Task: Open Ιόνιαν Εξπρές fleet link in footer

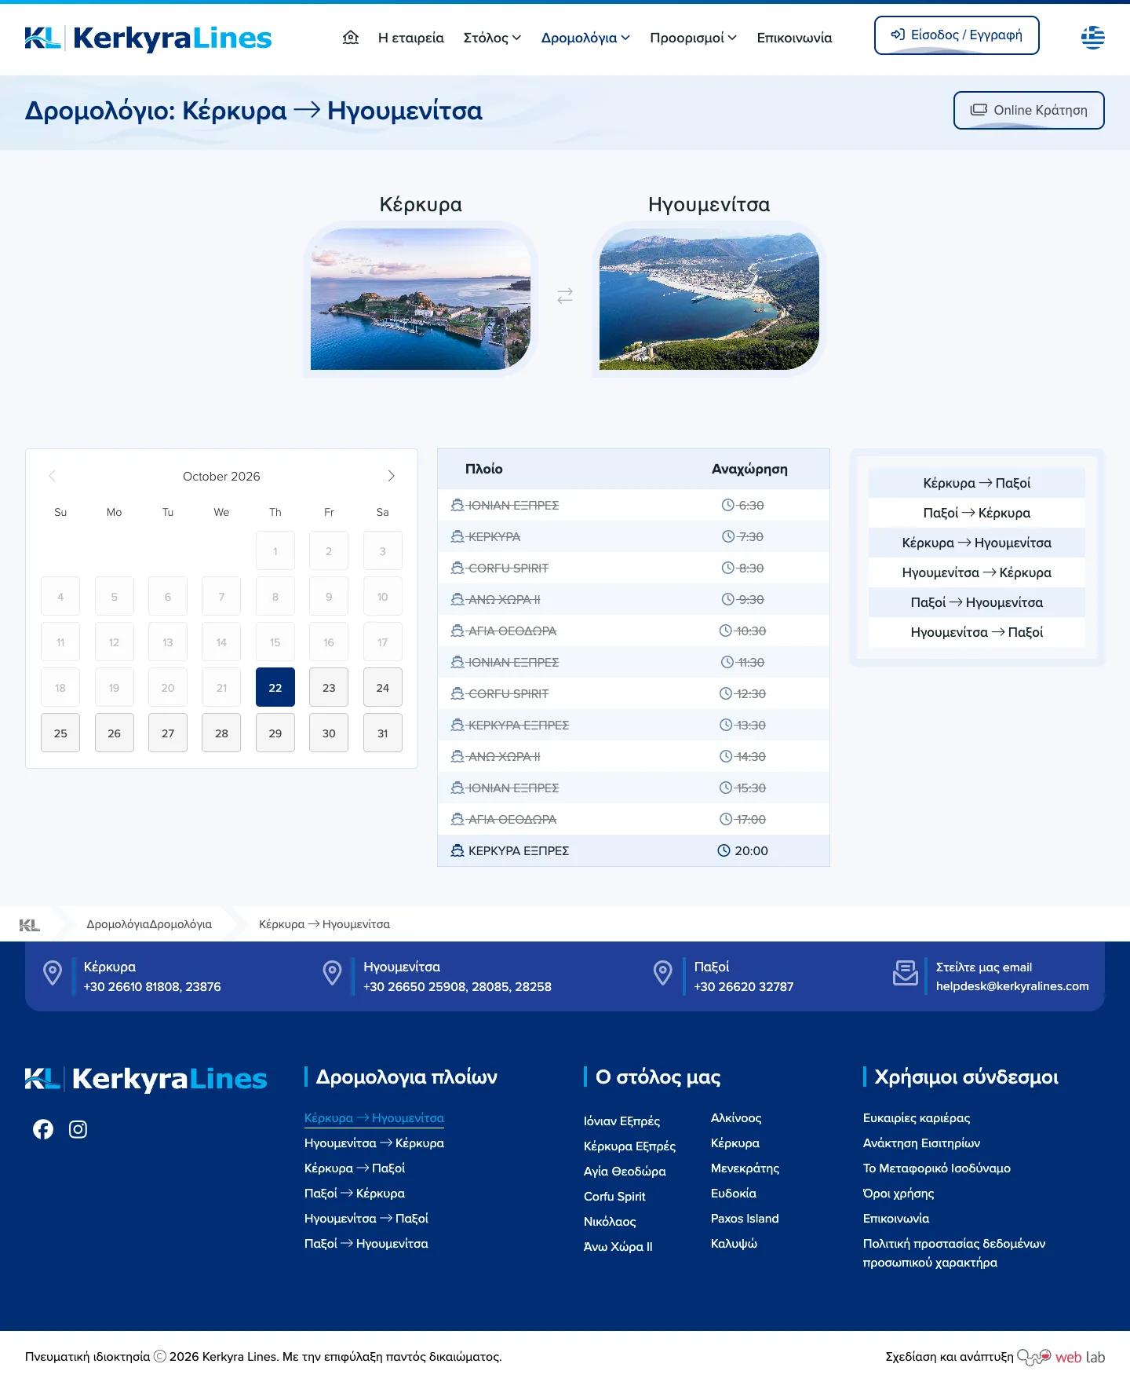Action: [x=621, y=1121]
